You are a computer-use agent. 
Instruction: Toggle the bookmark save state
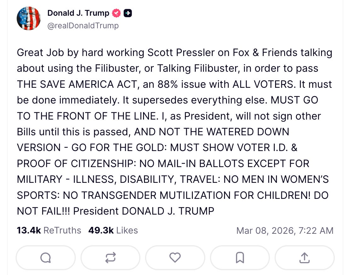[x=240, y=258]
